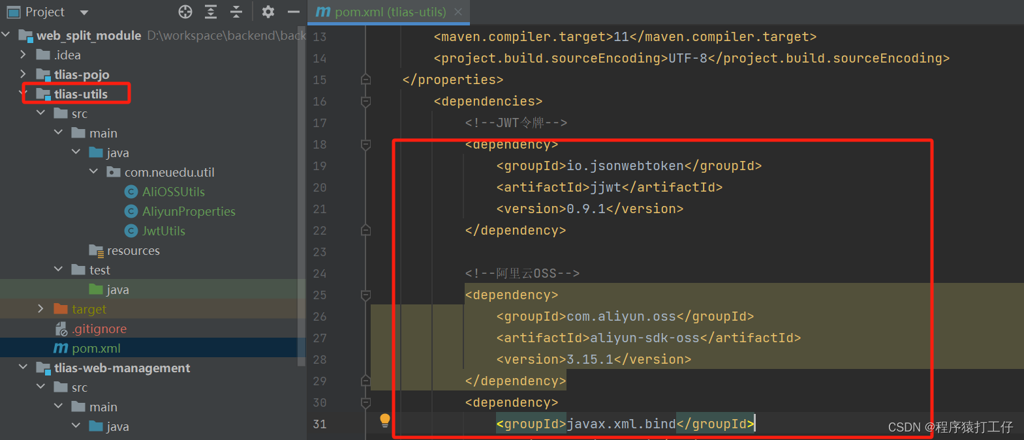
Task: Collapse the main folder under tlias-web-management
Action: 59,406
